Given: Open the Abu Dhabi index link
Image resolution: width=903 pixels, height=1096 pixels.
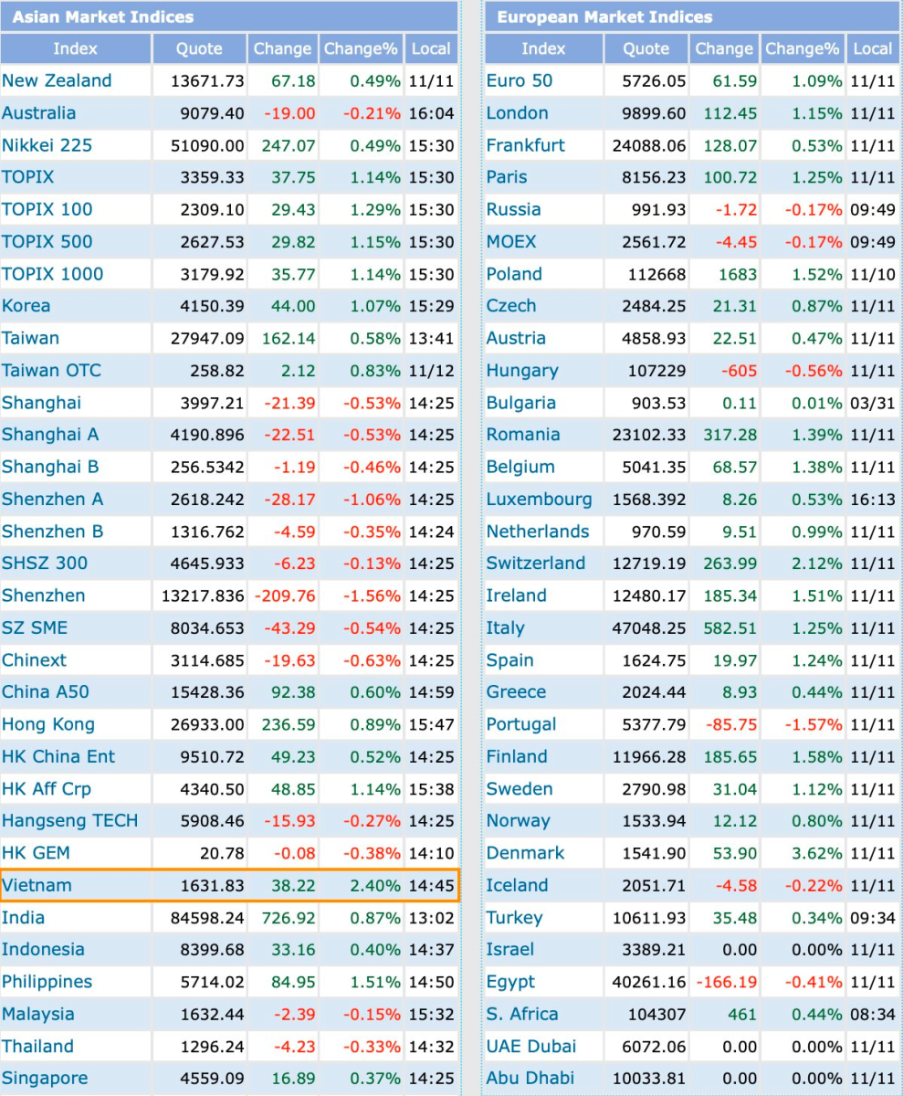Looking at the screenshot, I should tap(530, 1079).
